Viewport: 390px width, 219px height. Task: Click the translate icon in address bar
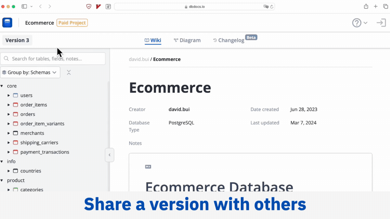[x=266, y=6]
